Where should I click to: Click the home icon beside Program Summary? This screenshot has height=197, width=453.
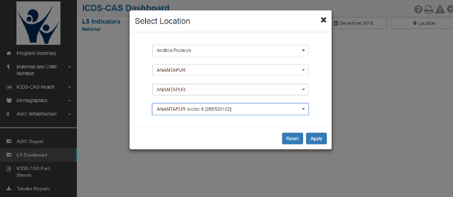(x=9, y=53)
